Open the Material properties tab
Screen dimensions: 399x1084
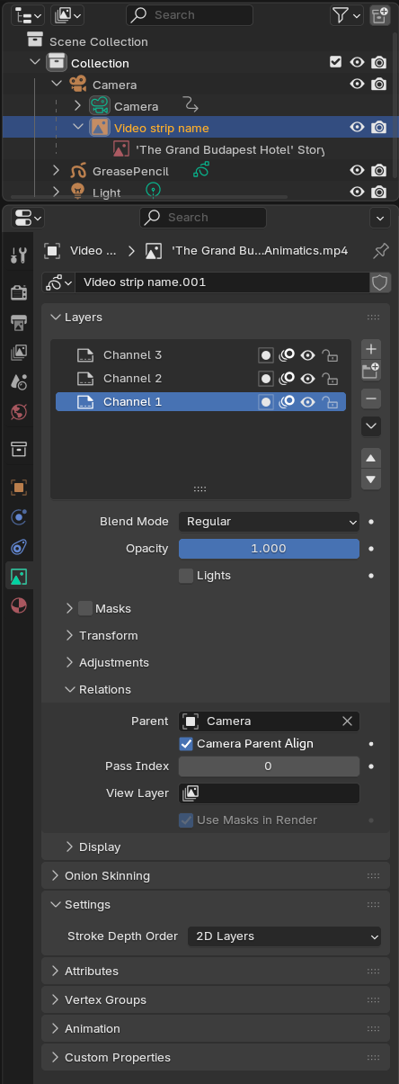click(19, 605)
